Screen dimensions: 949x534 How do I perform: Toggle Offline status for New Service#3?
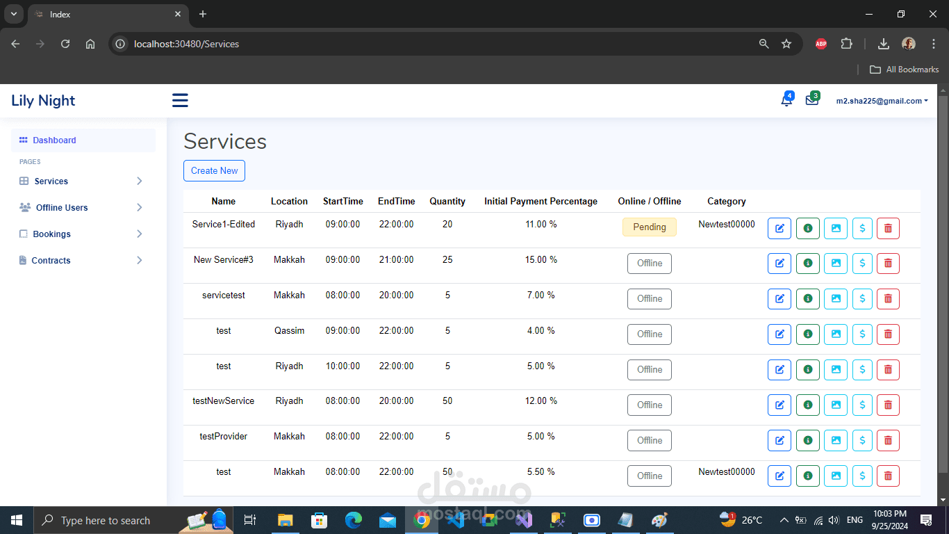click(x=650, y=264)
